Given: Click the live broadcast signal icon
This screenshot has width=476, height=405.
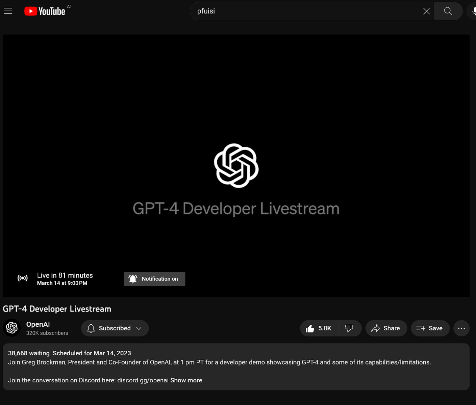Looking at the screenshot, I should 23,278.
